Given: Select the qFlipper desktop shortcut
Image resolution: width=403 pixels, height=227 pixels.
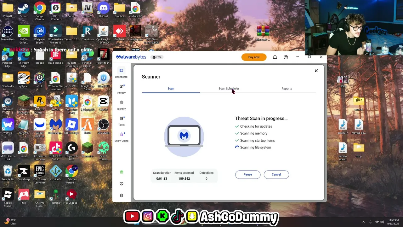Looking at the screenshot, I should (x=24, y=80).
